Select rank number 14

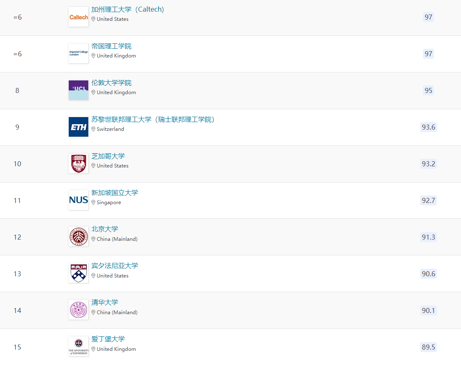[17, 310]
